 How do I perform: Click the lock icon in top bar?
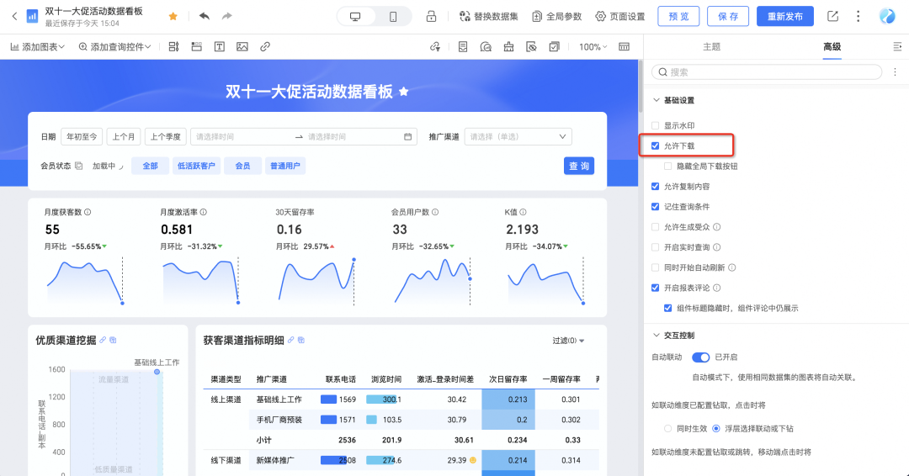click(x=431, y=16)
